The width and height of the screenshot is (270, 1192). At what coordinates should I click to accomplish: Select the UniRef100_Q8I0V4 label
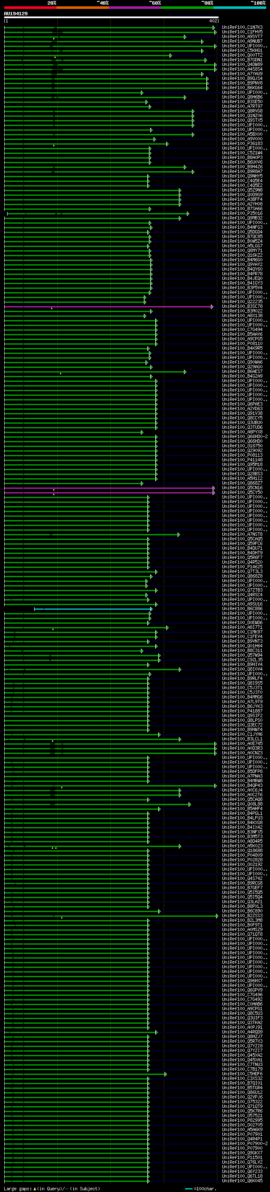(242, 669)
